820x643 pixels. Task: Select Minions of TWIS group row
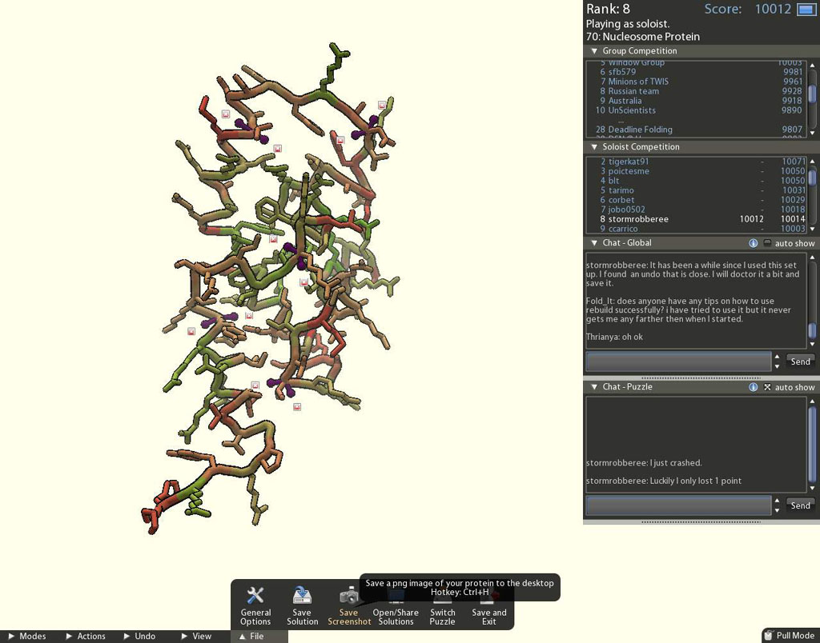pyautogui.click(x=696, y=82)
